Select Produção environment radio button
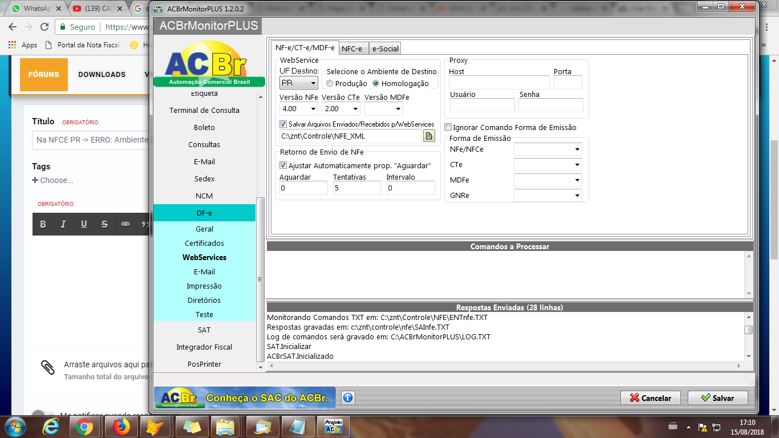The image size is (779, 438). click(x=330, y=83)
